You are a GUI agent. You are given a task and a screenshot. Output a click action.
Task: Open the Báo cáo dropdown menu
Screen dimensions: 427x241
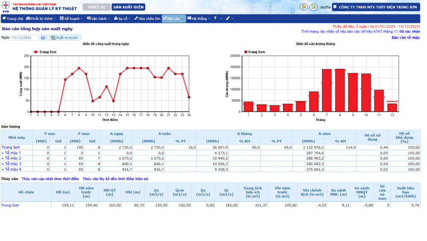174,19
